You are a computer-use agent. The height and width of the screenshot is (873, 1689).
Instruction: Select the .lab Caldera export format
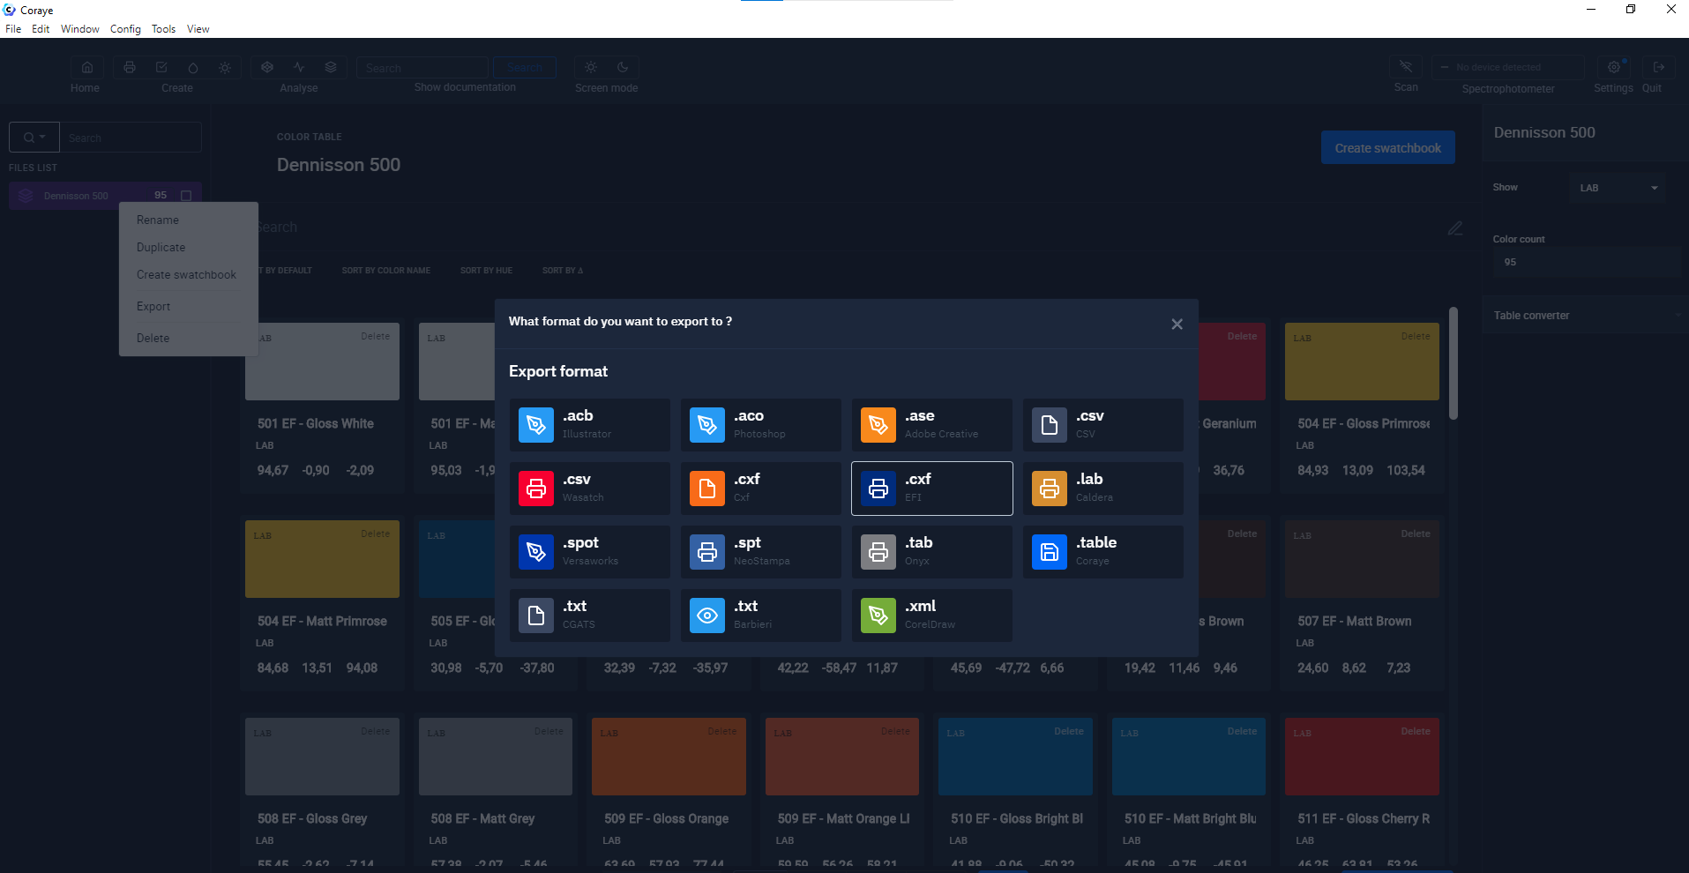point(1102,489)
